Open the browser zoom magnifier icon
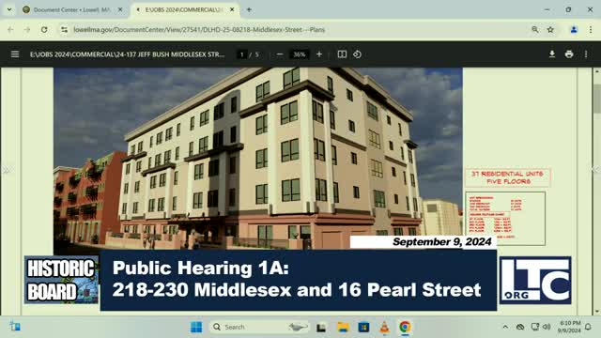Screen dimensions: 601x338 (534, 29)
